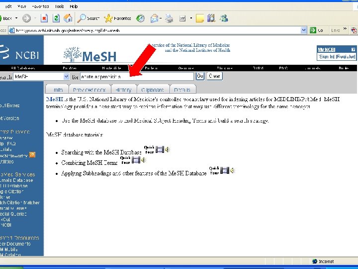Open the Mail envelope icon
The height and width of the screenshot is (269, 358).
click(x=154, y=18)
